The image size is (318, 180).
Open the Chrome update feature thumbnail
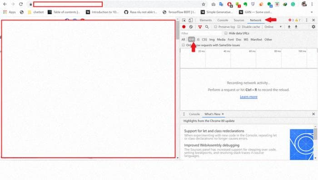coord(302,144)
